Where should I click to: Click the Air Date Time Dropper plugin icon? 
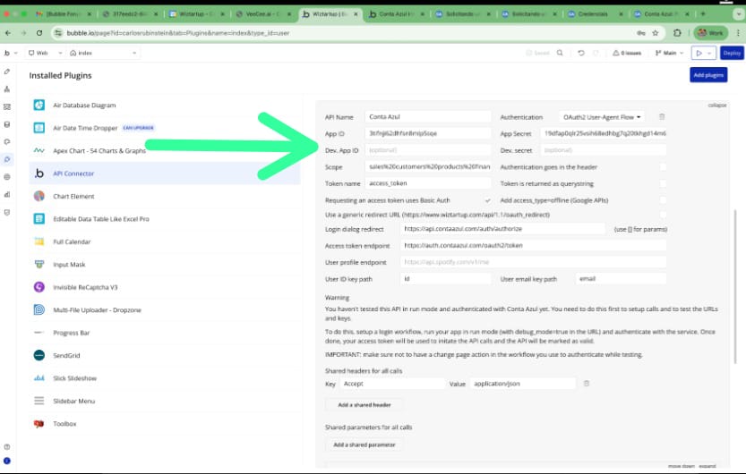click(39, 128)
